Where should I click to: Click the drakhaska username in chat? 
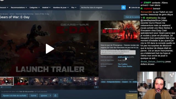[152, 18]
